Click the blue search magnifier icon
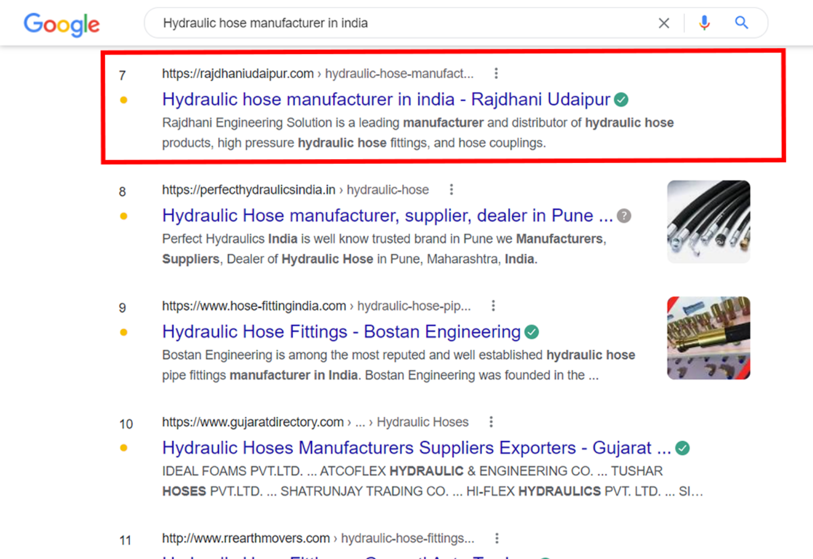The height and width of the screenshot is (559, 813). [x=741, y=23]
